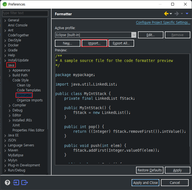Click the Help question mark icon
This screenshot has width=192, height=190.
pos(7,182)
